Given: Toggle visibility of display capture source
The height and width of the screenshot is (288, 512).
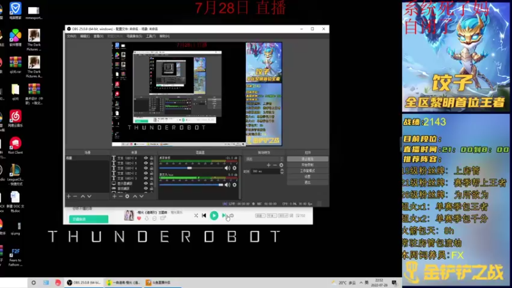Looking at the screenshot, I should point(146,184).
